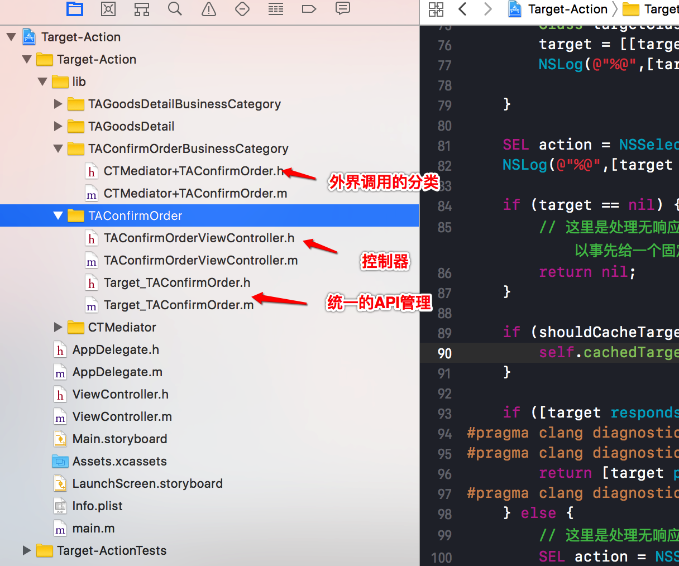The height and width of the screenshot is (566, 679).
Task: Collapse the Target-Action group folder
Action: (26, 59)
